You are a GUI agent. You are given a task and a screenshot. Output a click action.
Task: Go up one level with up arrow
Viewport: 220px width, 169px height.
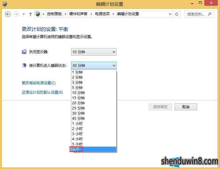point(31,14)
